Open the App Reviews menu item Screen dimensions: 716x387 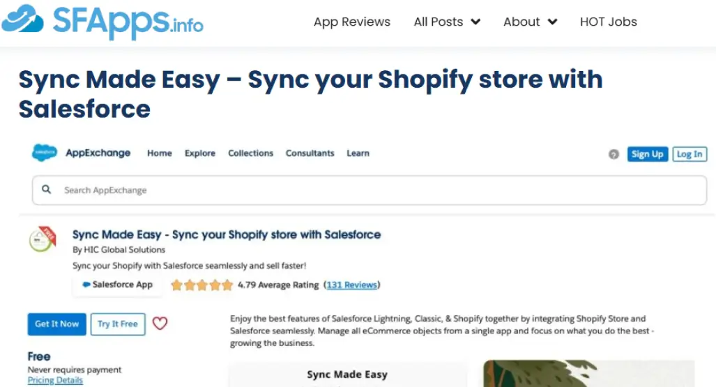(352, 22)
